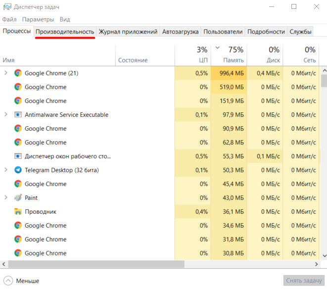The image size is (327, 290).
Task: Switch to the Пользователи tab
Action: [x=223, y=32]
